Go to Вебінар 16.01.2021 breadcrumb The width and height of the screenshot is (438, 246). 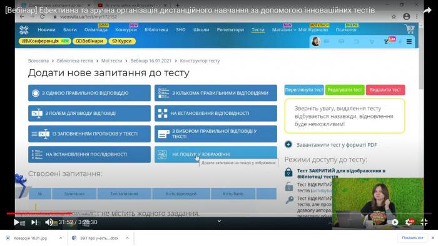coord(151,61)
